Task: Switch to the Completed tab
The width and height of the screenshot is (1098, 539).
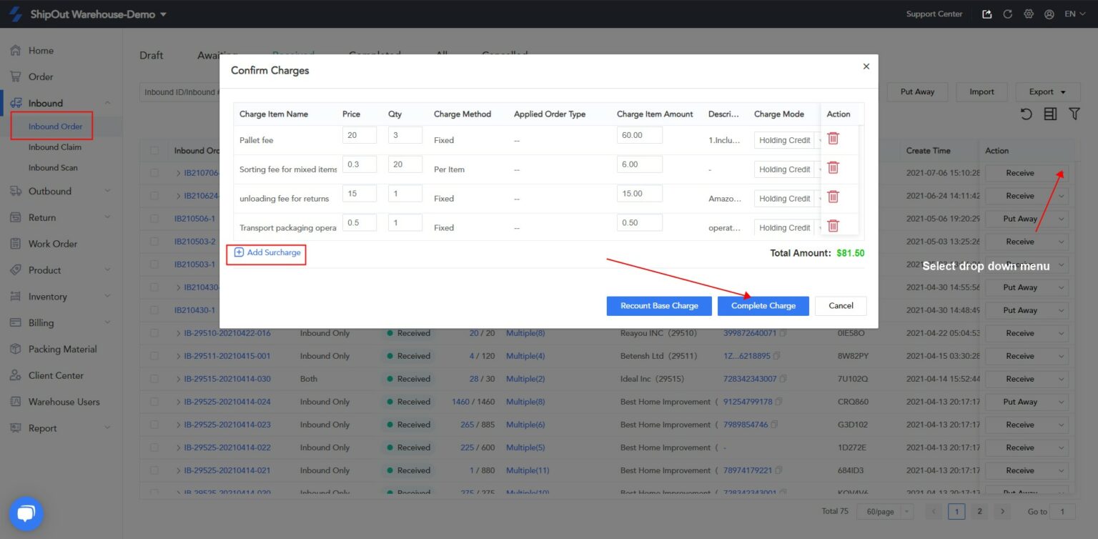Action: (x=375, y=54)
